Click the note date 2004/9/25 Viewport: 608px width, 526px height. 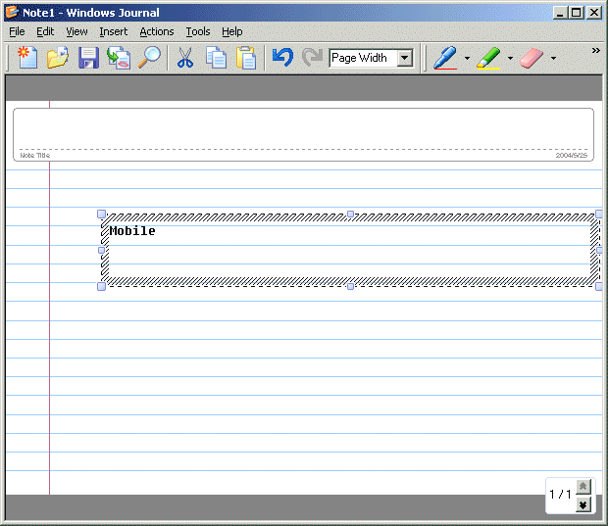(571, 156)
